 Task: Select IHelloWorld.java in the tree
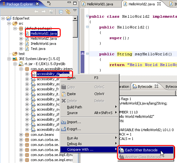click(43, 44)
